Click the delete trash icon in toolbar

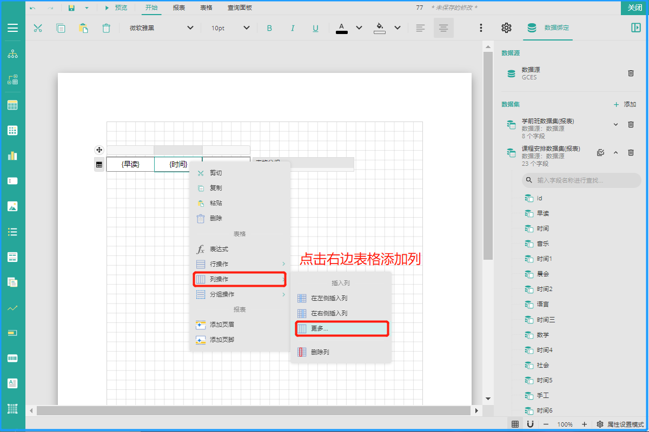coord(107,28)
